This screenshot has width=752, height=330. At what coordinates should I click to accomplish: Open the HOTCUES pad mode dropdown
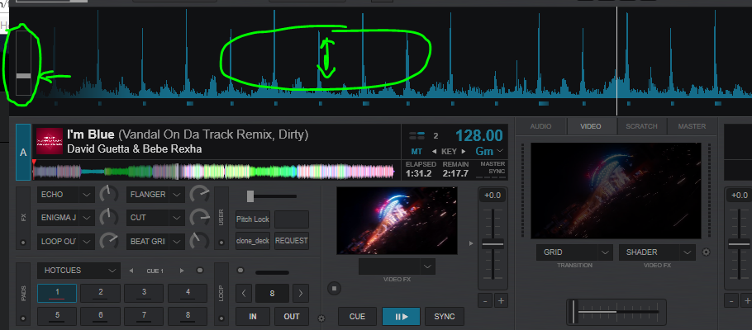pos(79,271)
